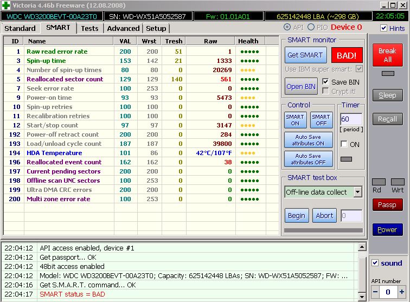Click the Get SMART button
Screen dimensions: 410x302
coord(305,55)
